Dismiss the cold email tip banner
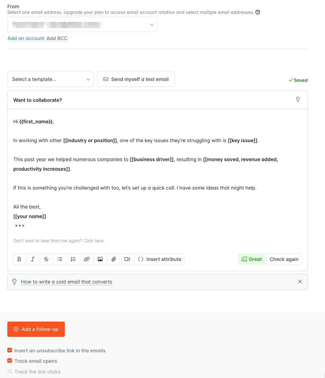Screen dimensions: 325x378 [x=300, y=282]
